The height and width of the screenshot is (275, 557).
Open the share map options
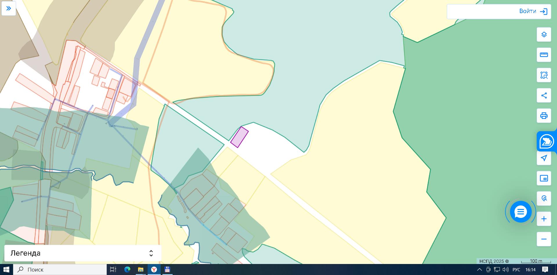[544, 95]
